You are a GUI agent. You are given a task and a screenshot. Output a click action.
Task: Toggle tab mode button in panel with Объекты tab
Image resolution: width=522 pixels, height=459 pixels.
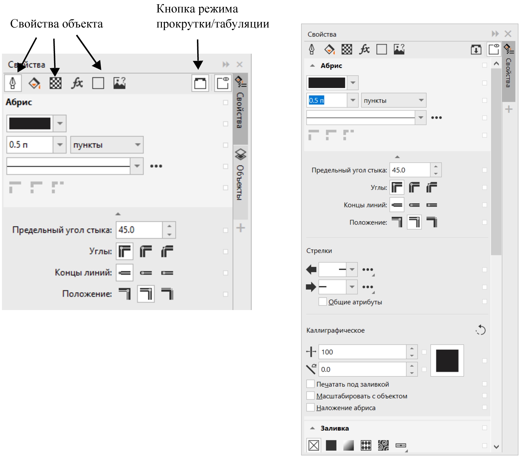point(200,83)
